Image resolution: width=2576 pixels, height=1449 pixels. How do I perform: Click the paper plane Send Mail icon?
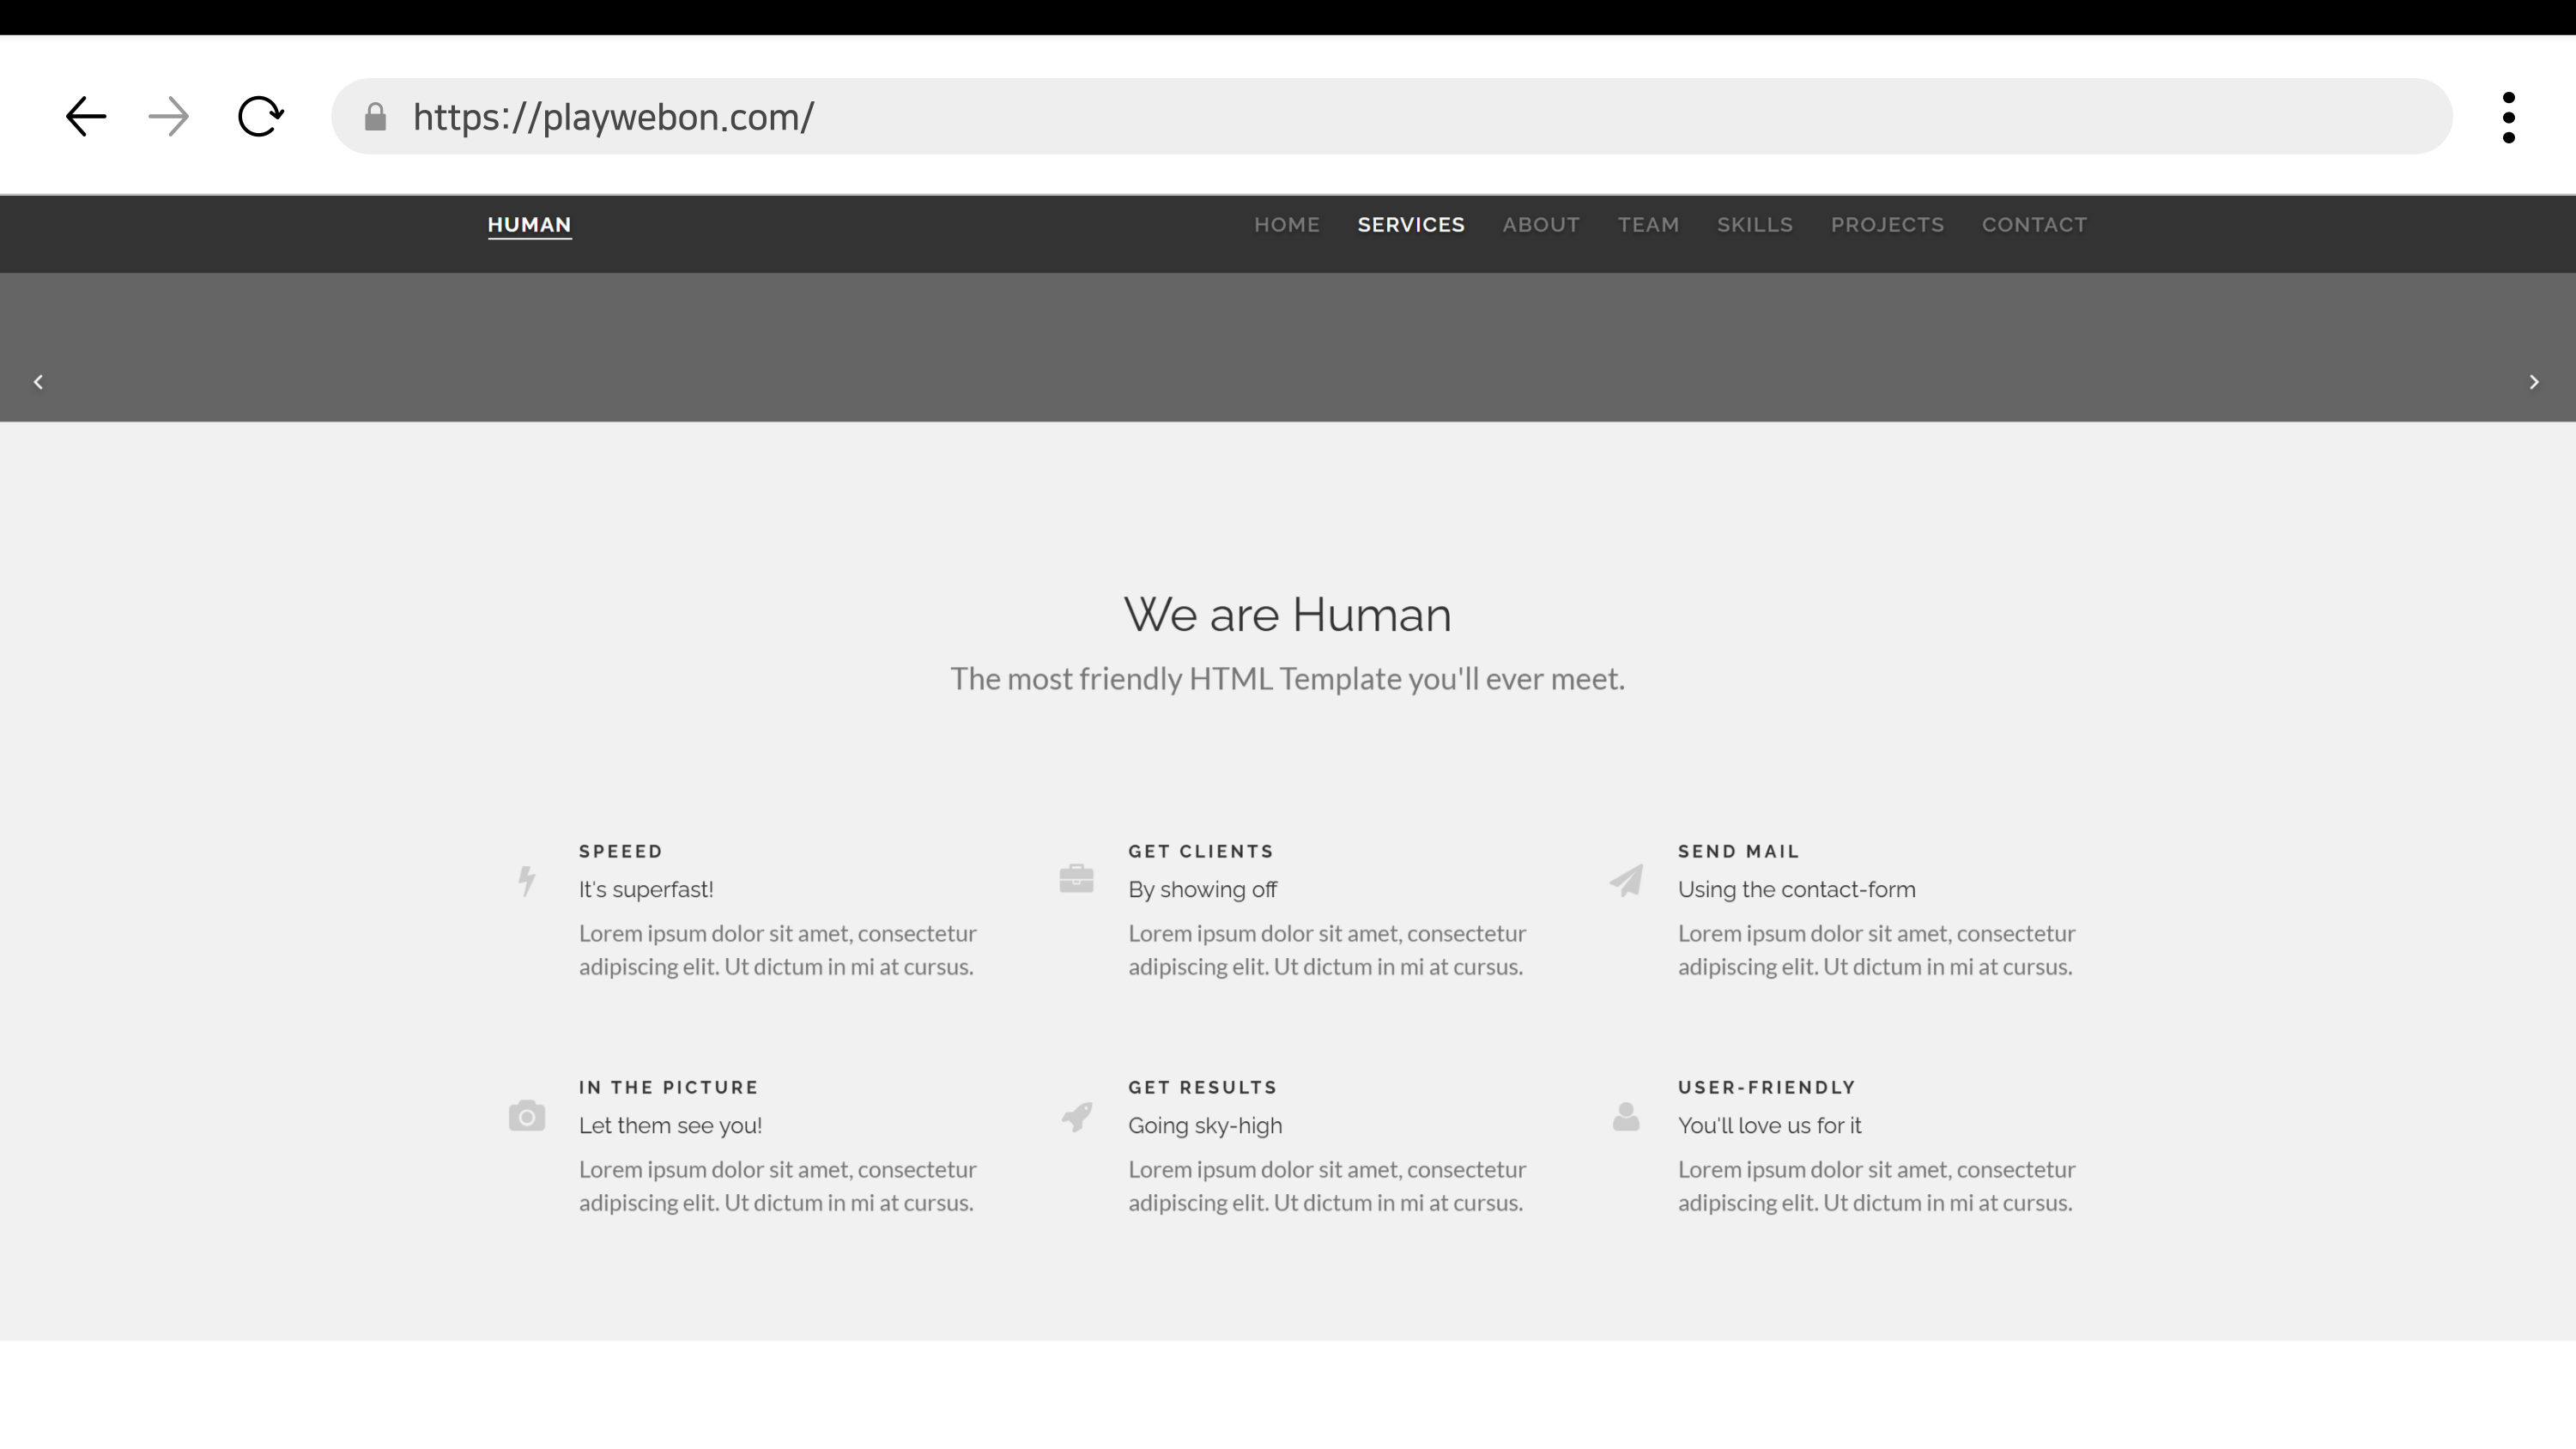coord(1626,880)
